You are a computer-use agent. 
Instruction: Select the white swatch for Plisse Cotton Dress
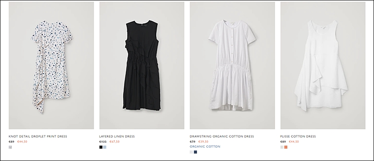point(282,147)
